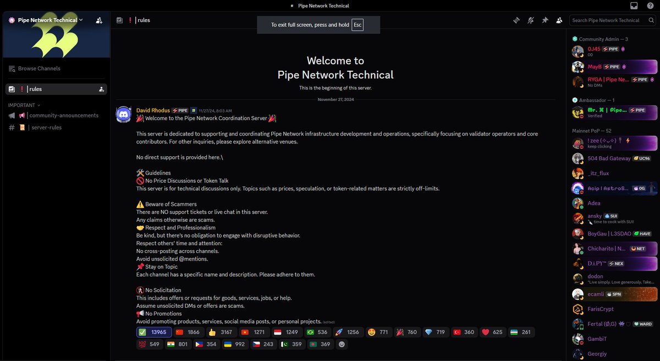Viewport: 660px width, 361px height.
Task: Click the search magnifier icon
Action: [650, 20]
